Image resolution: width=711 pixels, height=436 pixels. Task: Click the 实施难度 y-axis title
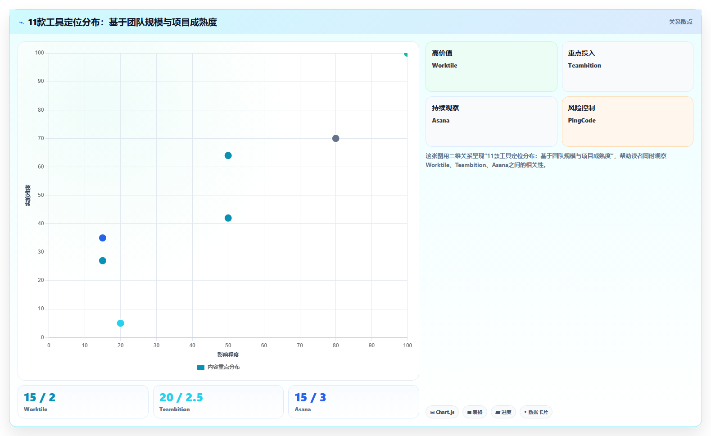[x=28, y=195]
